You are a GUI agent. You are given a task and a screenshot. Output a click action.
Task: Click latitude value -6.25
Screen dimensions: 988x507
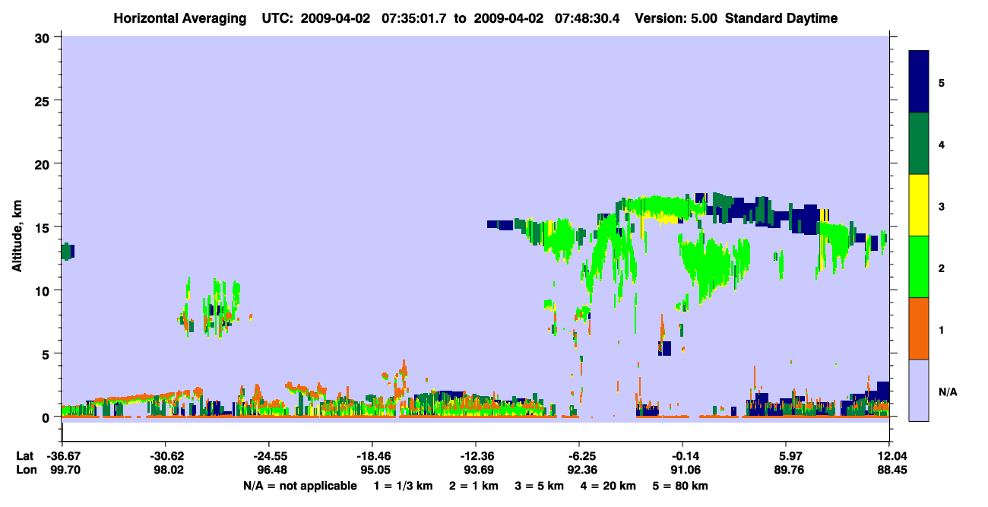(579, 456)
